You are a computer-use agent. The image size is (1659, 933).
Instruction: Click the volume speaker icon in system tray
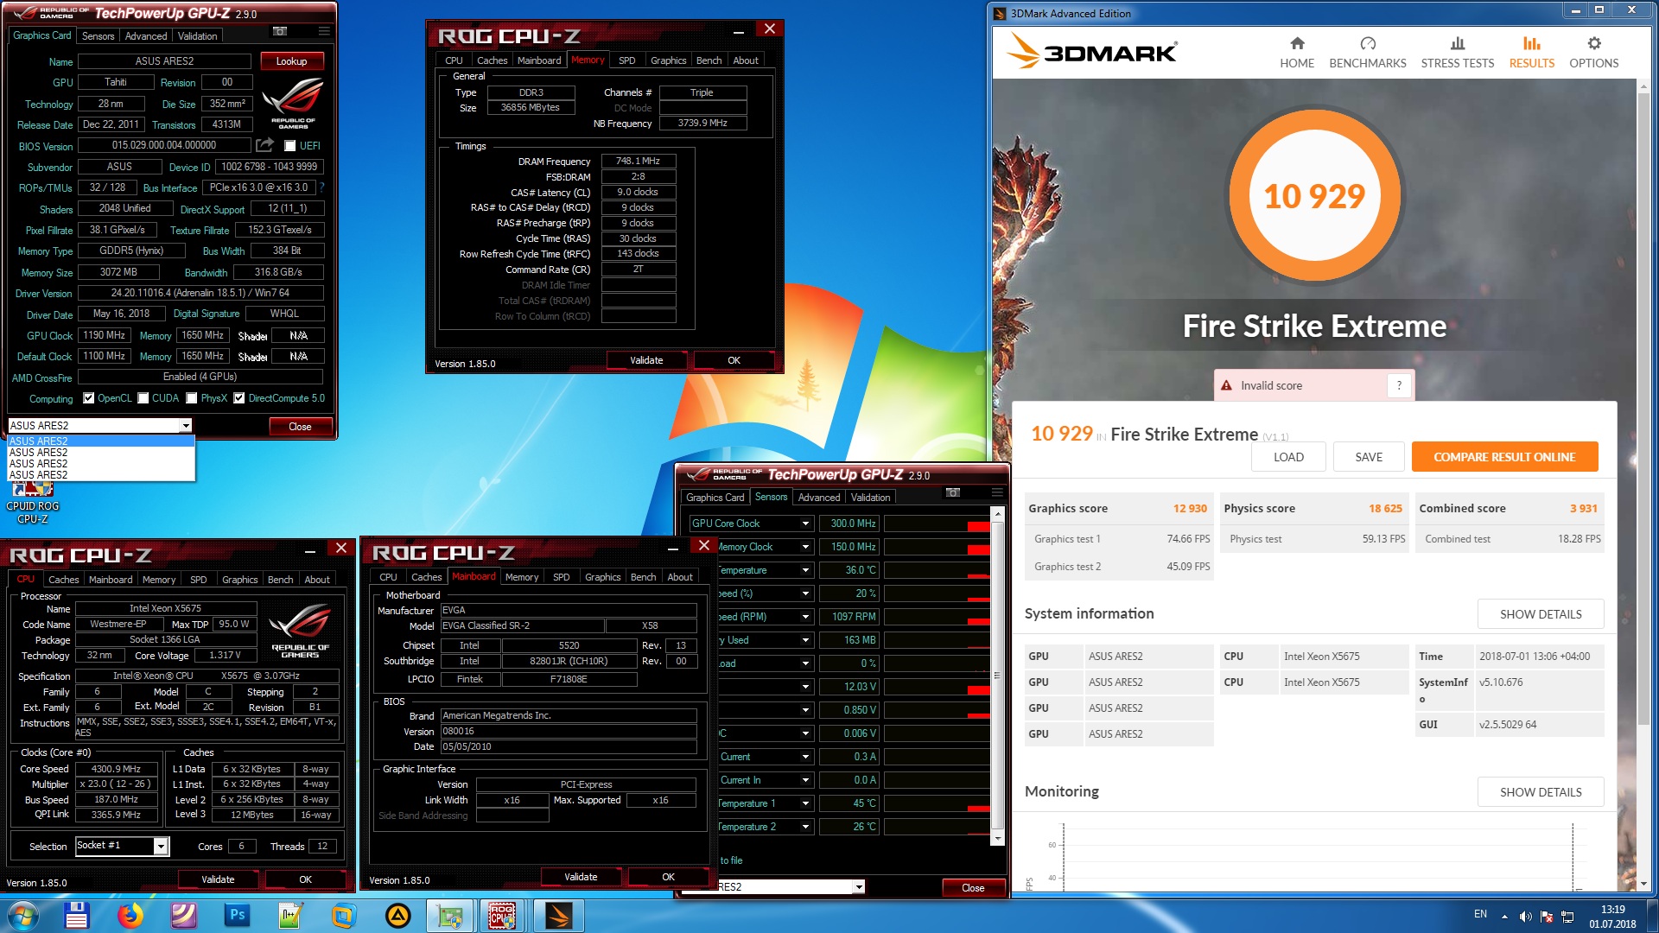[1525, 916]
